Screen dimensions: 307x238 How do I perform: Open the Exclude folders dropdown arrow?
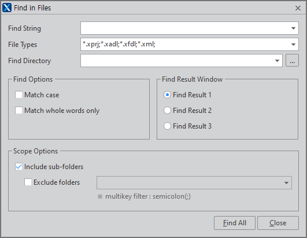pyautogui.click(x=286, y=183)
